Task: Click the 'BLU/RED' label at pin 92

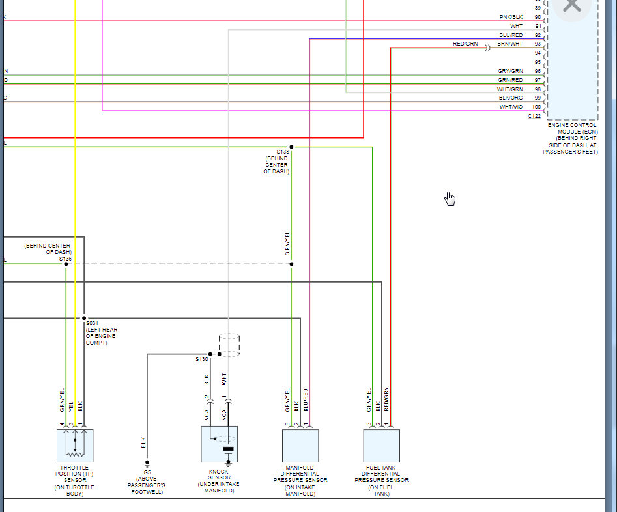Action: [511, 35]
